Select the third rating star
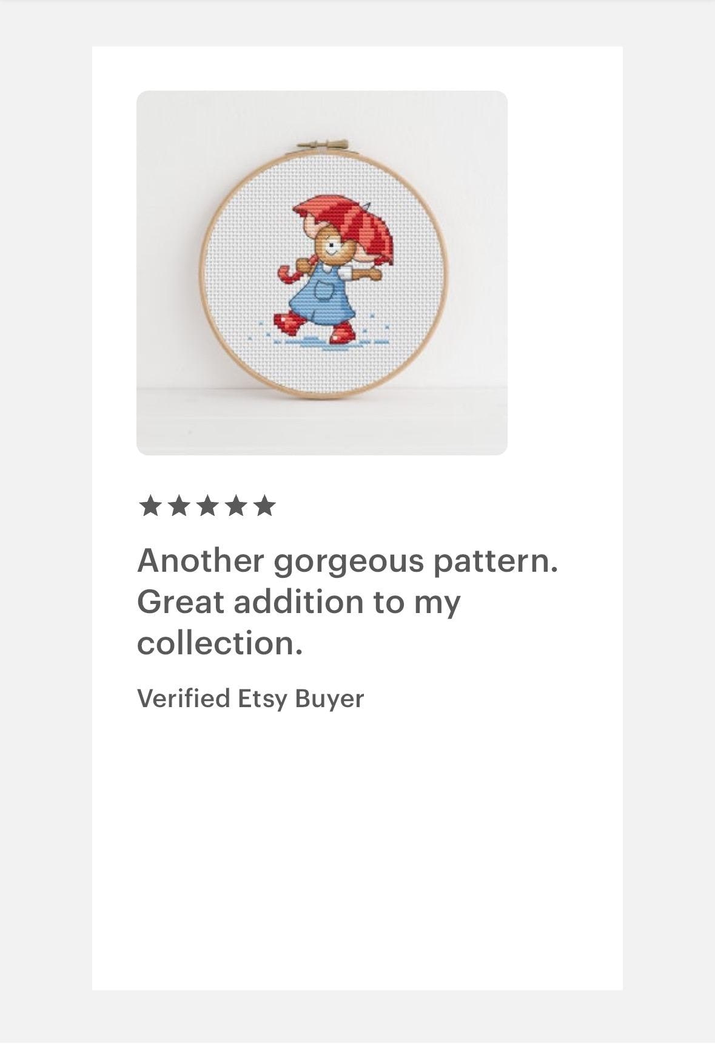Screen dimensions: 715x1044 [207, 506]
